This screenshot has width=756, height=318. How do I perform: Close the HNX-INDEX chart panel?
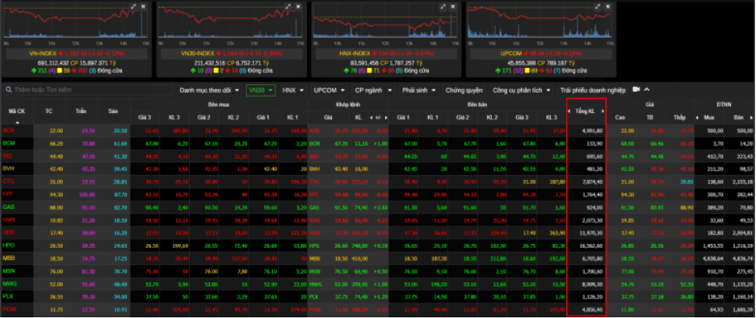453,6
